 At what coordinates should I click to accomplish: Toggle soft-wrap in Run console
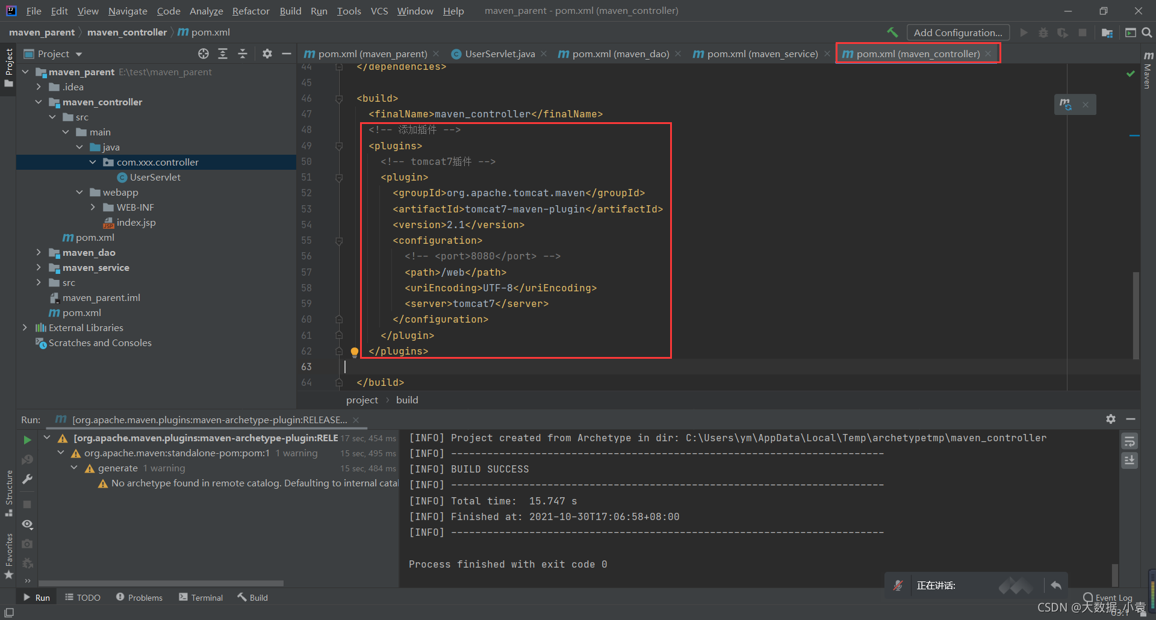click(1130, 441)
